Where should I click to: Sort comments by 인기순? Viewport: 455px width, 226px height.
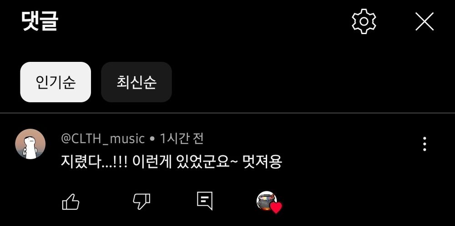click(56, 82)
